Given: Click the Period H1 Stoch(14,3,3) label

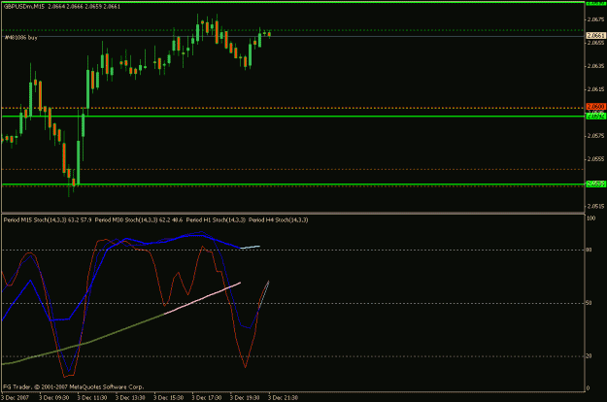Looking at the screenshot, I should (216, 219).
